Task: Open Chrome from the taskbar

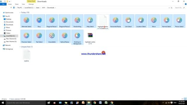Action: point(95,103)
